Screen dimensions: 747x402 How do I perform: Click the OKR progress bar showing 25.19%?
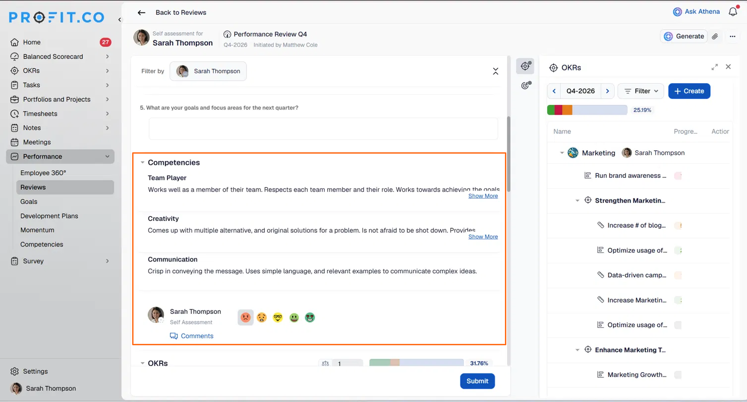(587, 110)
